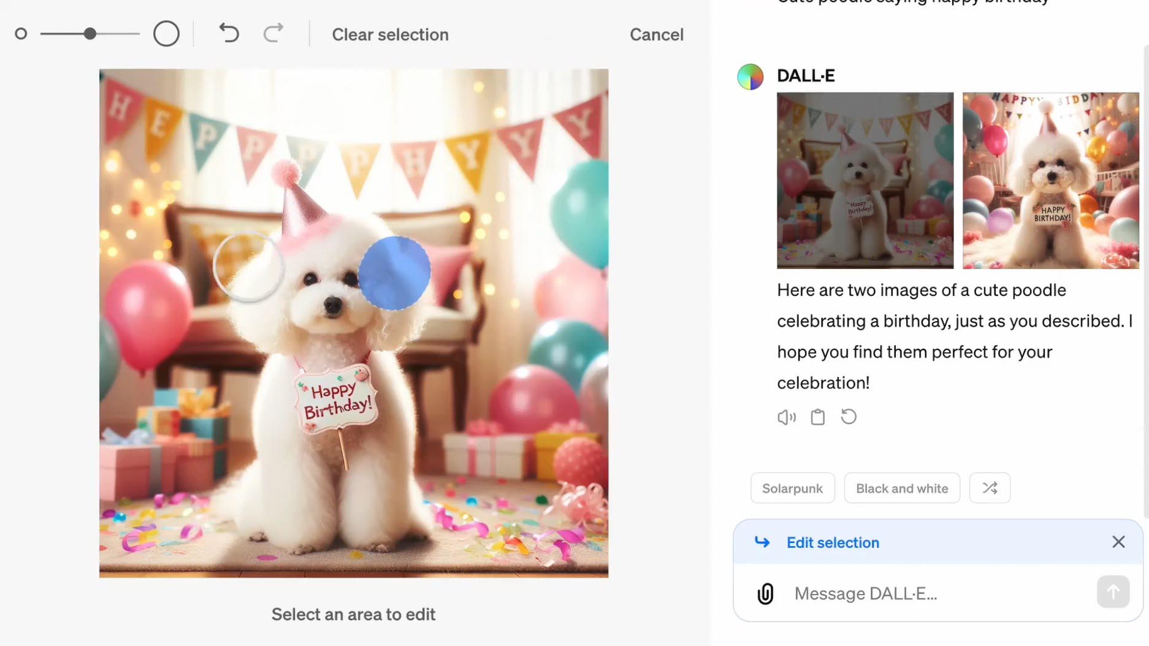This screenshot has height=646, width=1149.
Task: Click the undo arrow icon
Action: [229, 33]
